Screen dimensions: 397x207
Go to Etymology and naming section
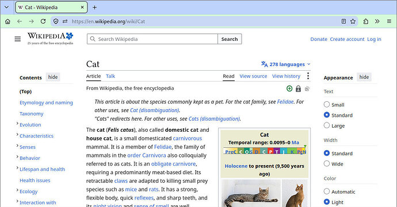click(x=46, y=103)
